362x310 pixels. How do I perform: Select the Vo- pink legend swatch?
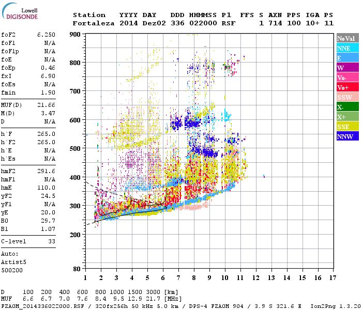348,78
